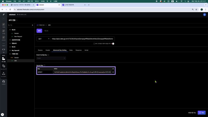
Task: Open the GET method dropdown
Action: click(x=43, y=39)
